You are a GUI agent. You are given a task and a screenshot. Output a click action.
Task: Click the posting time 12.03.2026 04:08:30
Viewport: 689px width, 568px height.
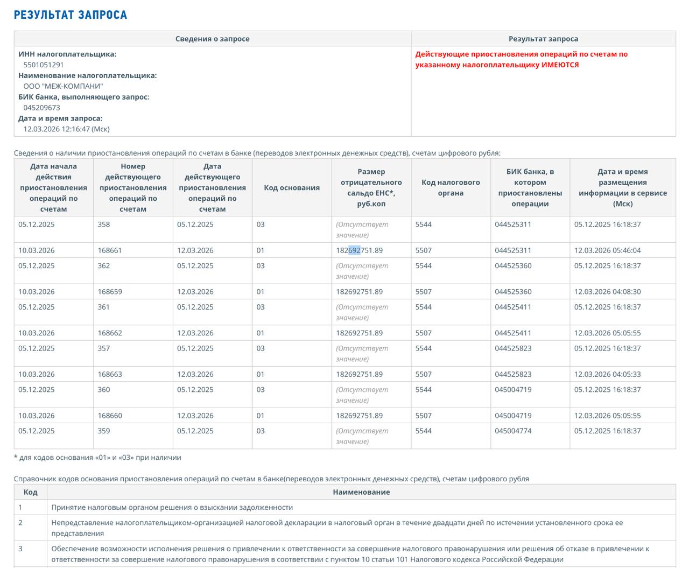point(607,292)
